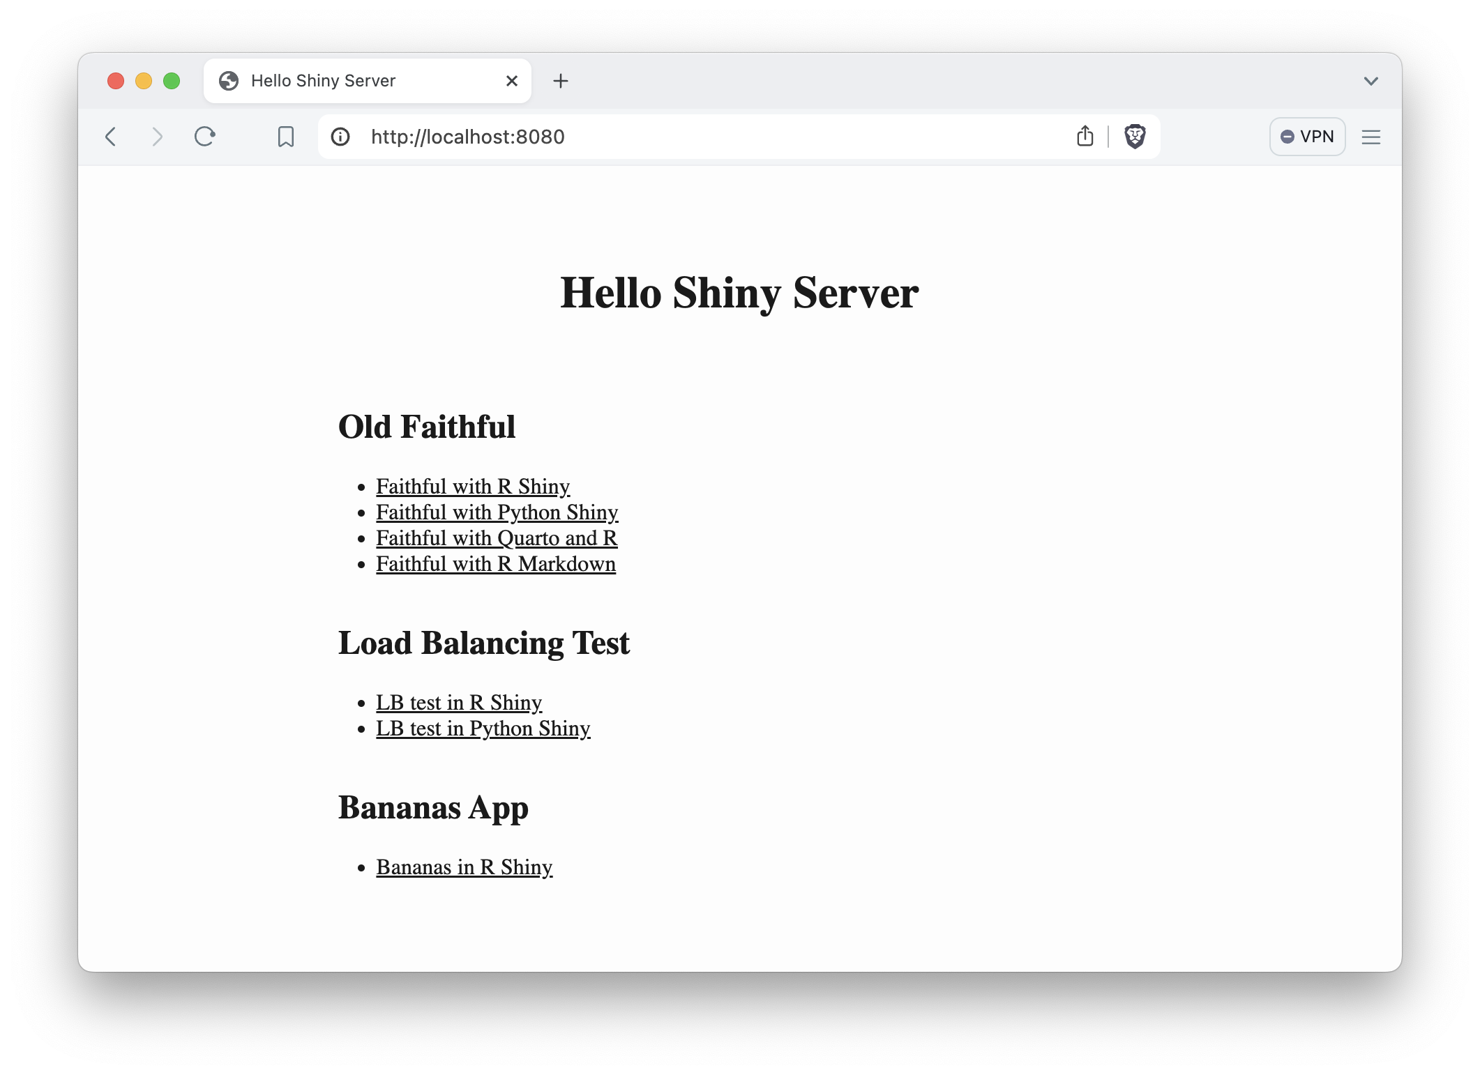Click the back navigation arrow
The height and width of the screenshot is (1075, 1480).
coord(111,137)
